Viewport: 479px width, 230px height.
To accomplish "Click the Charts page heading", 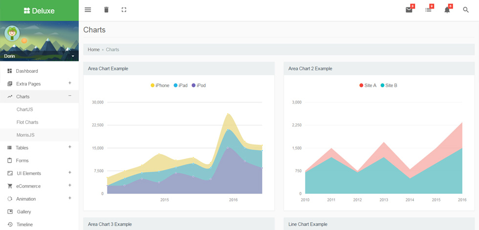I will tap(94, 30).
